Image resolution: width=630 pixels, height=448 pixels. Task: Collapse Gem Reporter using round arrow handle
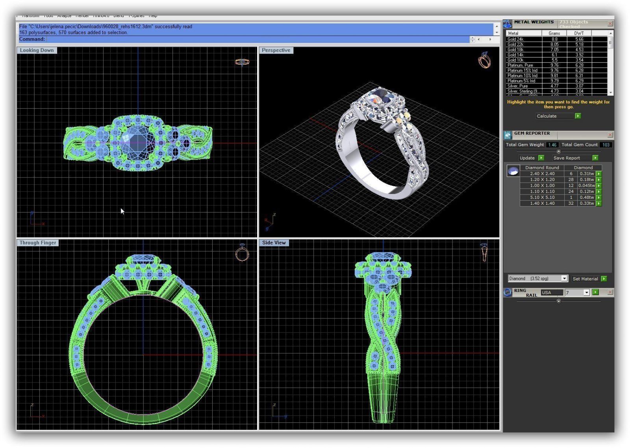click(558, 152)
